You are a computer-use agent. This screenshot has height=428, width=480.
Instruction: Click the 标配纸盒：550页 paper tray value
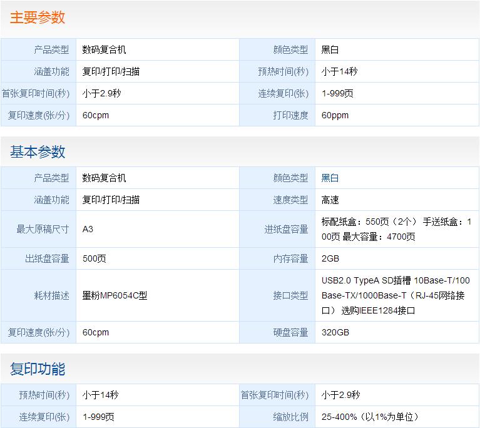click(396, 229)
